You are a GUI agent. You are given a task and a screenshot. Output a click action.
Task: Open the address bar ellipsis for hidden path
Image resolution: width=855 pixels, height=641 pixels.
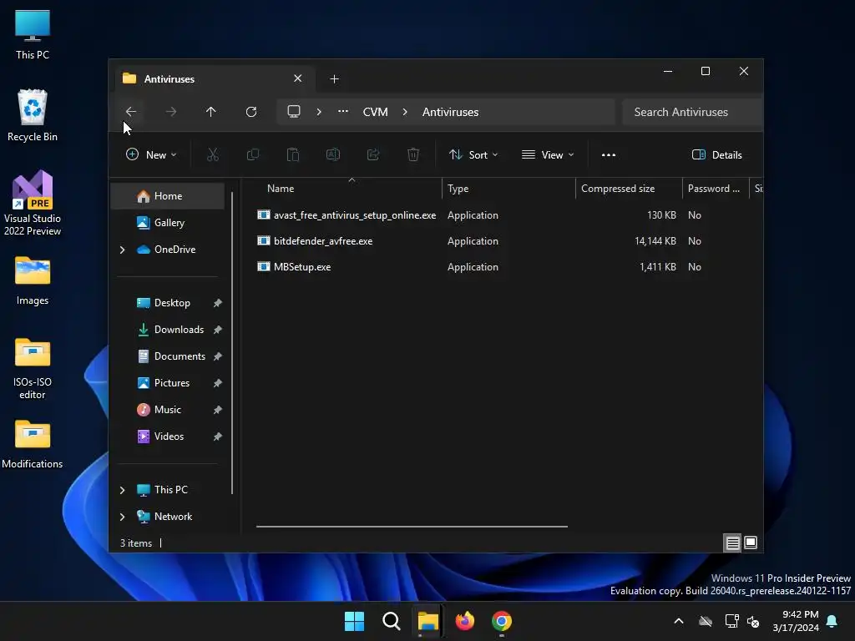tap(343, 111)
